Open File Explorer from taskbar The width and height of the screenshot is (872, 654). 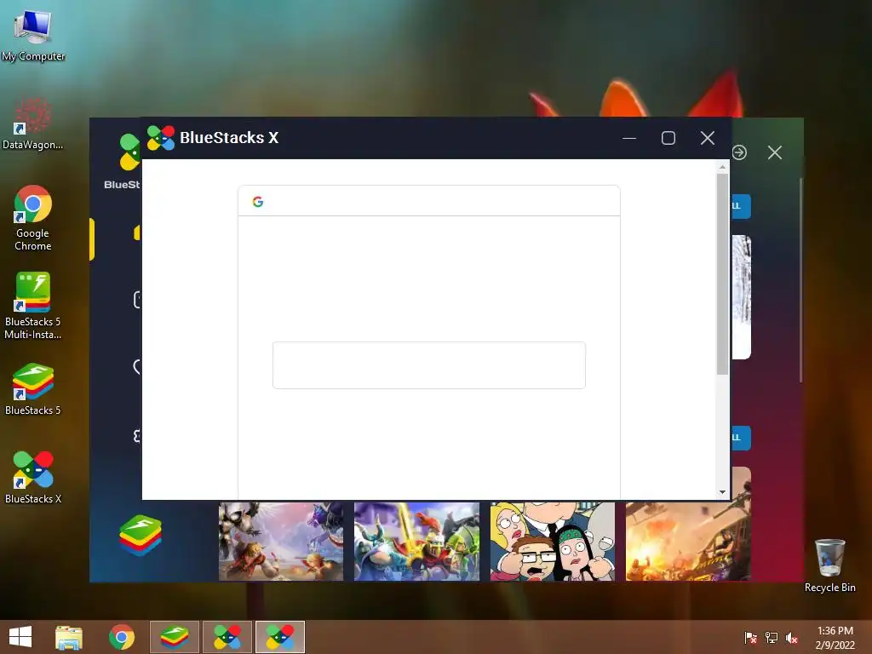point(69,637)
